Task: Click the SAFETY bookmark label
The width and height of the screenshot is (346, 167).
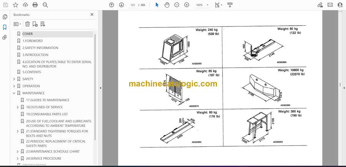Action: tap(28, 79)
